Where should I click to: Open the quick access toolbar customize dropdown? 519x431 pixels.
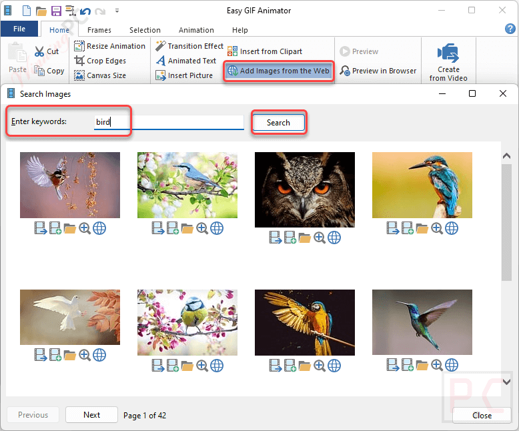(x=117, y=11)
